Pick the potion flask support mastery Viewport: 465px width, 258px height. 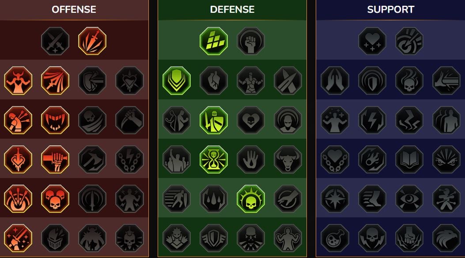pyautogui.click(x=335, y=238)
